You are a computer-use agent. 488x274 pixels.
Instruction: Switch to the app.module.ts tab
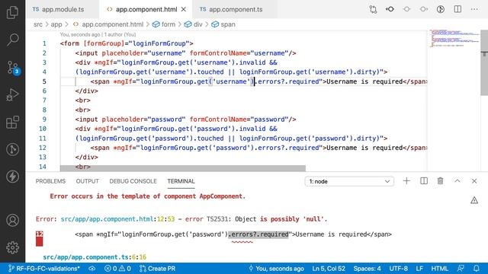[59, 9]
